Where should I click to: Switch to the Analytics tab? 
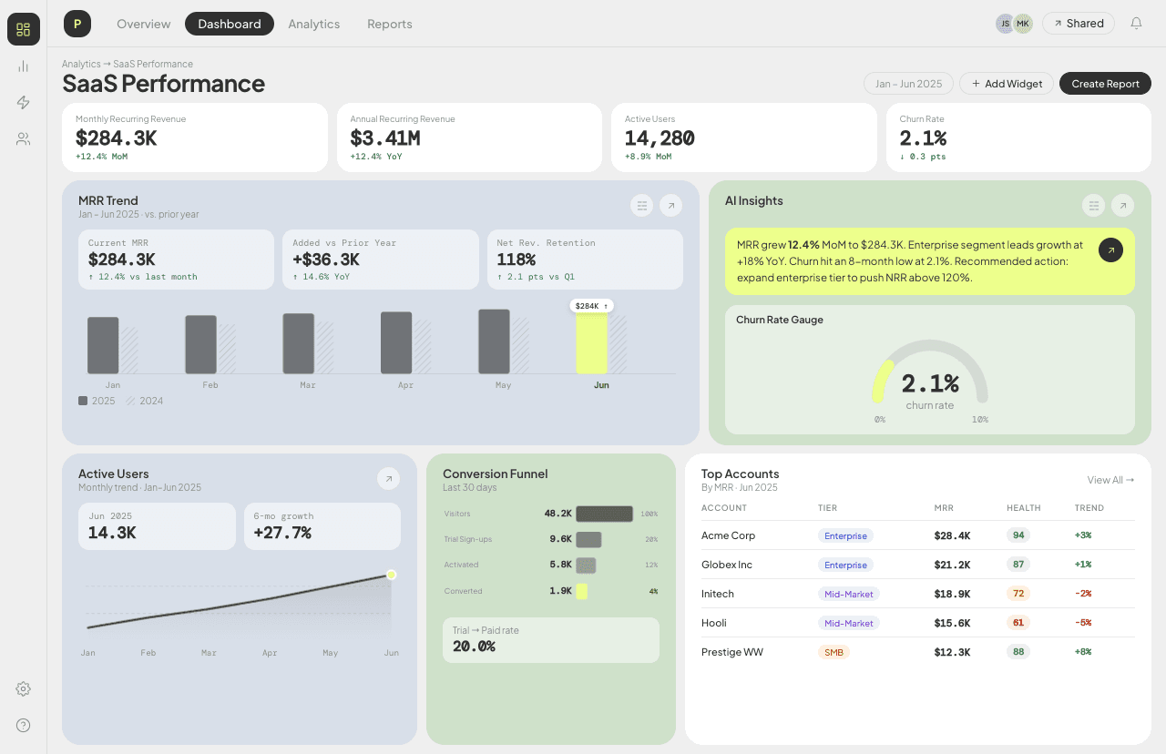[x=314, y=24]
